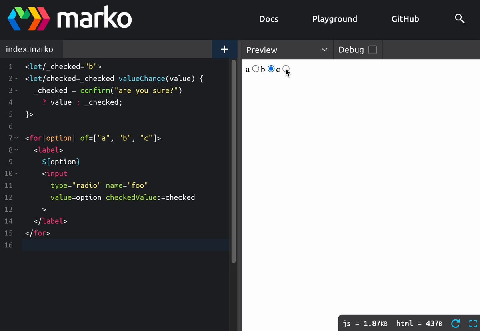The width and height of the screenshot is (480, 331).
Task: Add a new file with plus icon
Action: [x=224, y=49]
